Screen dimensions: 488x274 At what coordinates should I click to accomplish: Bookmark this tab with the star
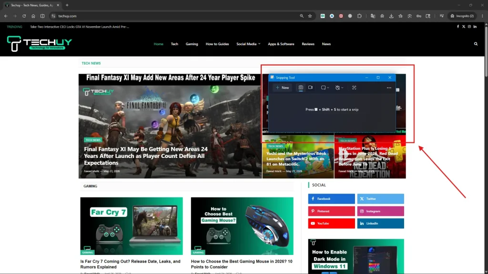(x=310, y=16)
